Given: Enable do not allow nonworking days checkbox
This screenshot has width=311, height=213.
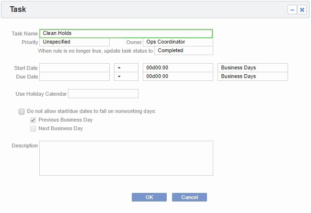Looking at the screenshot, I should 22,112.
